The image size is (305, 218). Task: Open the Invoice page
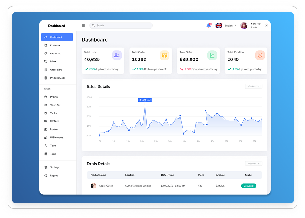pos(54,129)
